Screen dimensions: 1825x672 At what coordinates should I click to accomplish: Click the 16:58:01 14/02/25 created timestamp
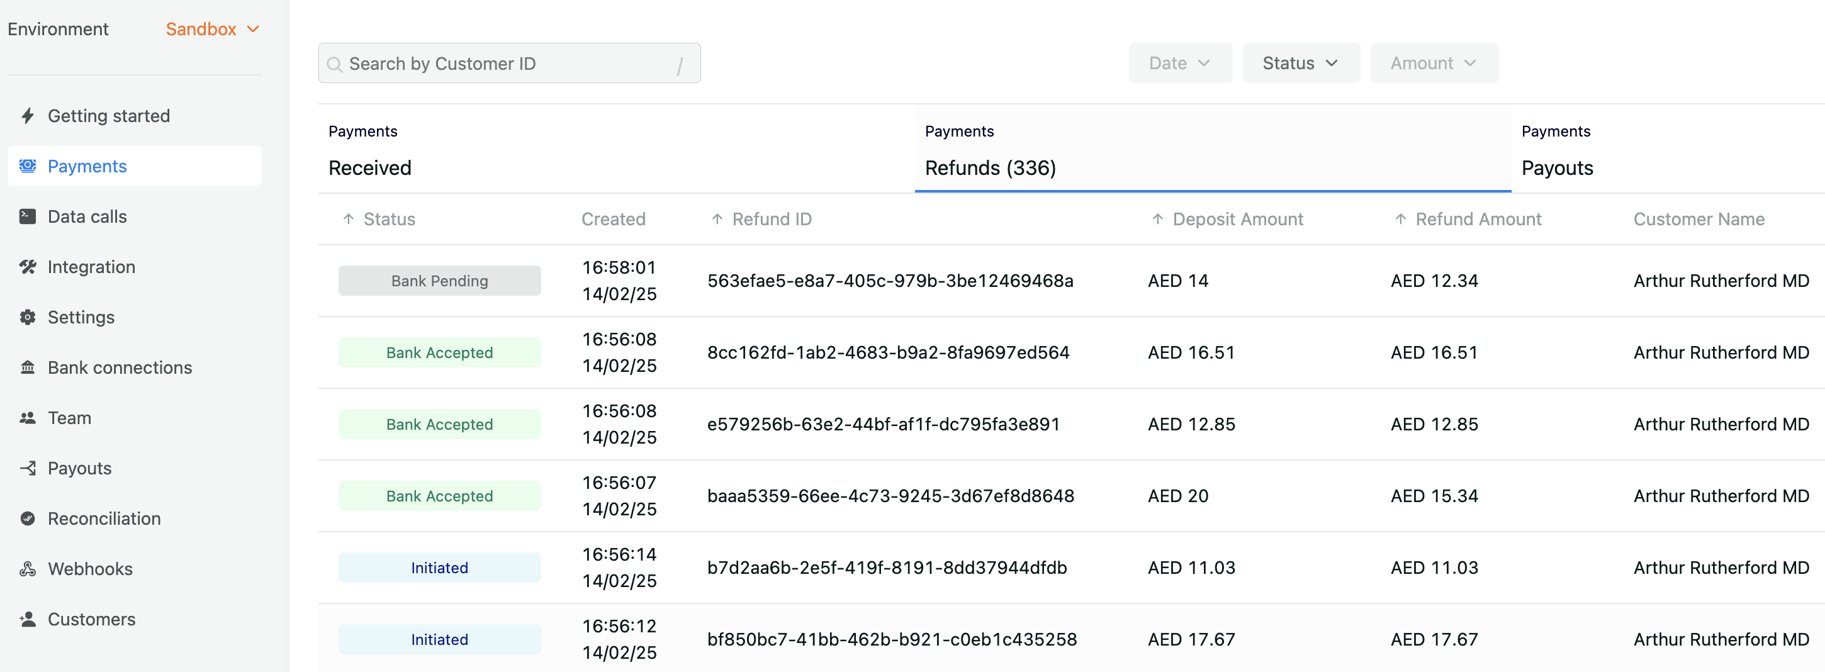[619, 281]
